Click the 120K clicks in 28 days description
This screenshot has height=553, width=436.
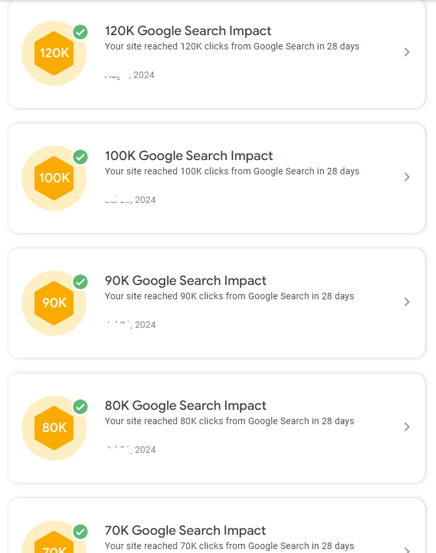click(x=232, y=46)
